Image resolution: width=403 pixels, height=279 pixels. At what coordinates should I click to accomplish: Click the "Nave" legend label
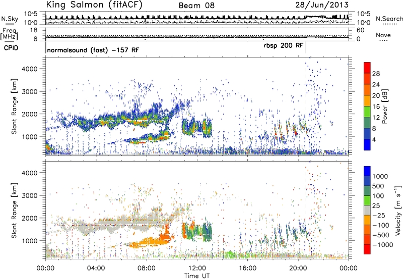click(383, 35)
